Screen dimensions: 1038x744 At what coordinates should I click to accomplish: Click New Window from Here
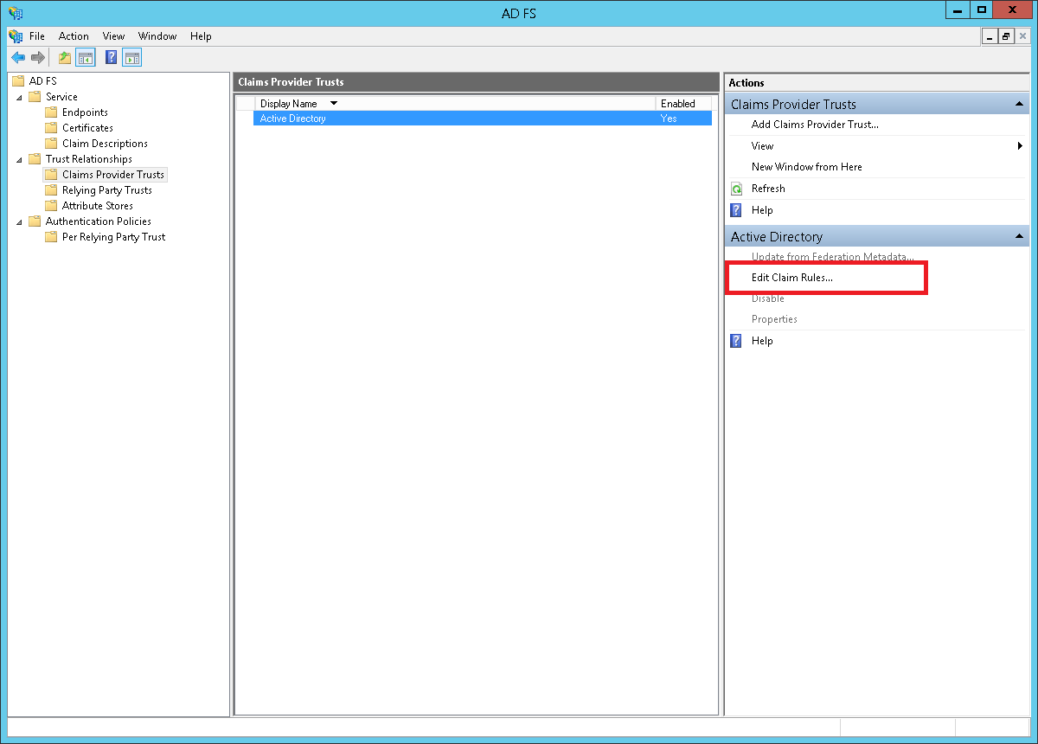click(x=806, y=166)
